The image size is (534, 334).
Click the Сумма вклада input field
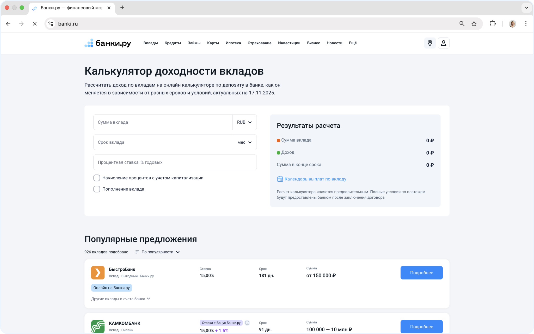coord(163,122)
